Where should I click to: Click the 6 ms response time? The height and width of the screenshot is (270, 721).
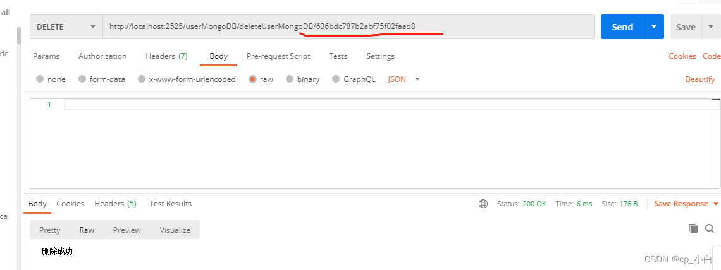click(584, 204)
